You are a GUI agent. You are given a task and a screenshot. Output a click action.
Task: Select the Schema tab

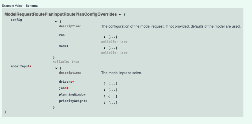tap(32, 6)
